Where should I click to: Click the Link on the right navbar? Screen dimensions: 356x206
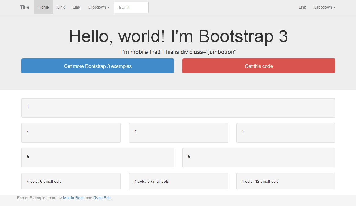click(x=302, y=7)
